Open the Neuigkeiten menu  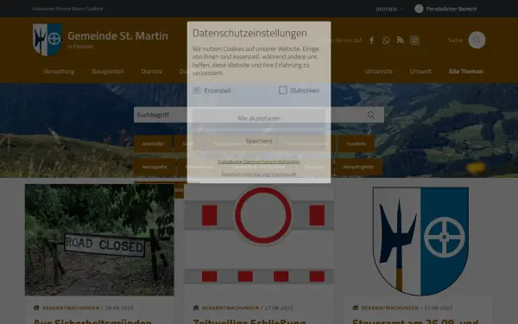[x=108, y=72]
